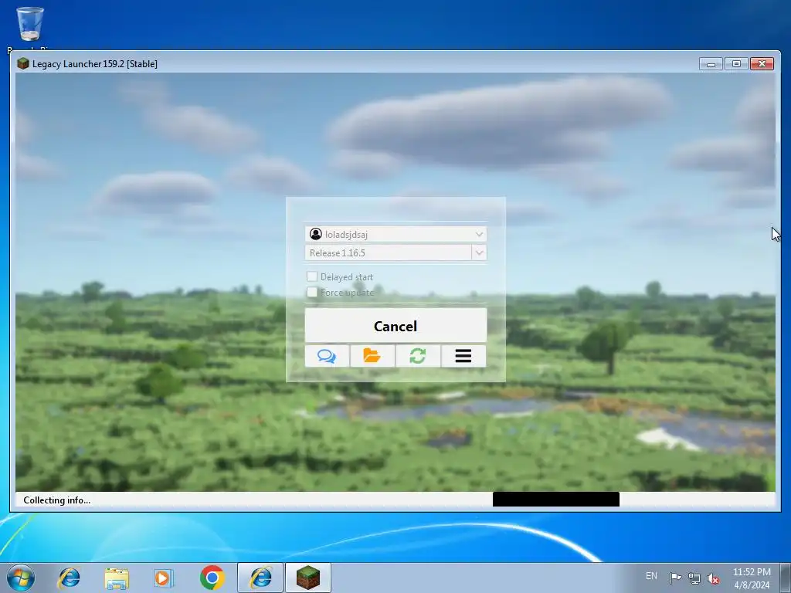Viewport: 791px width, 593px height.
Task: Open Windows Explorer file manager on taskbar
Action: (x=117, y=578)
